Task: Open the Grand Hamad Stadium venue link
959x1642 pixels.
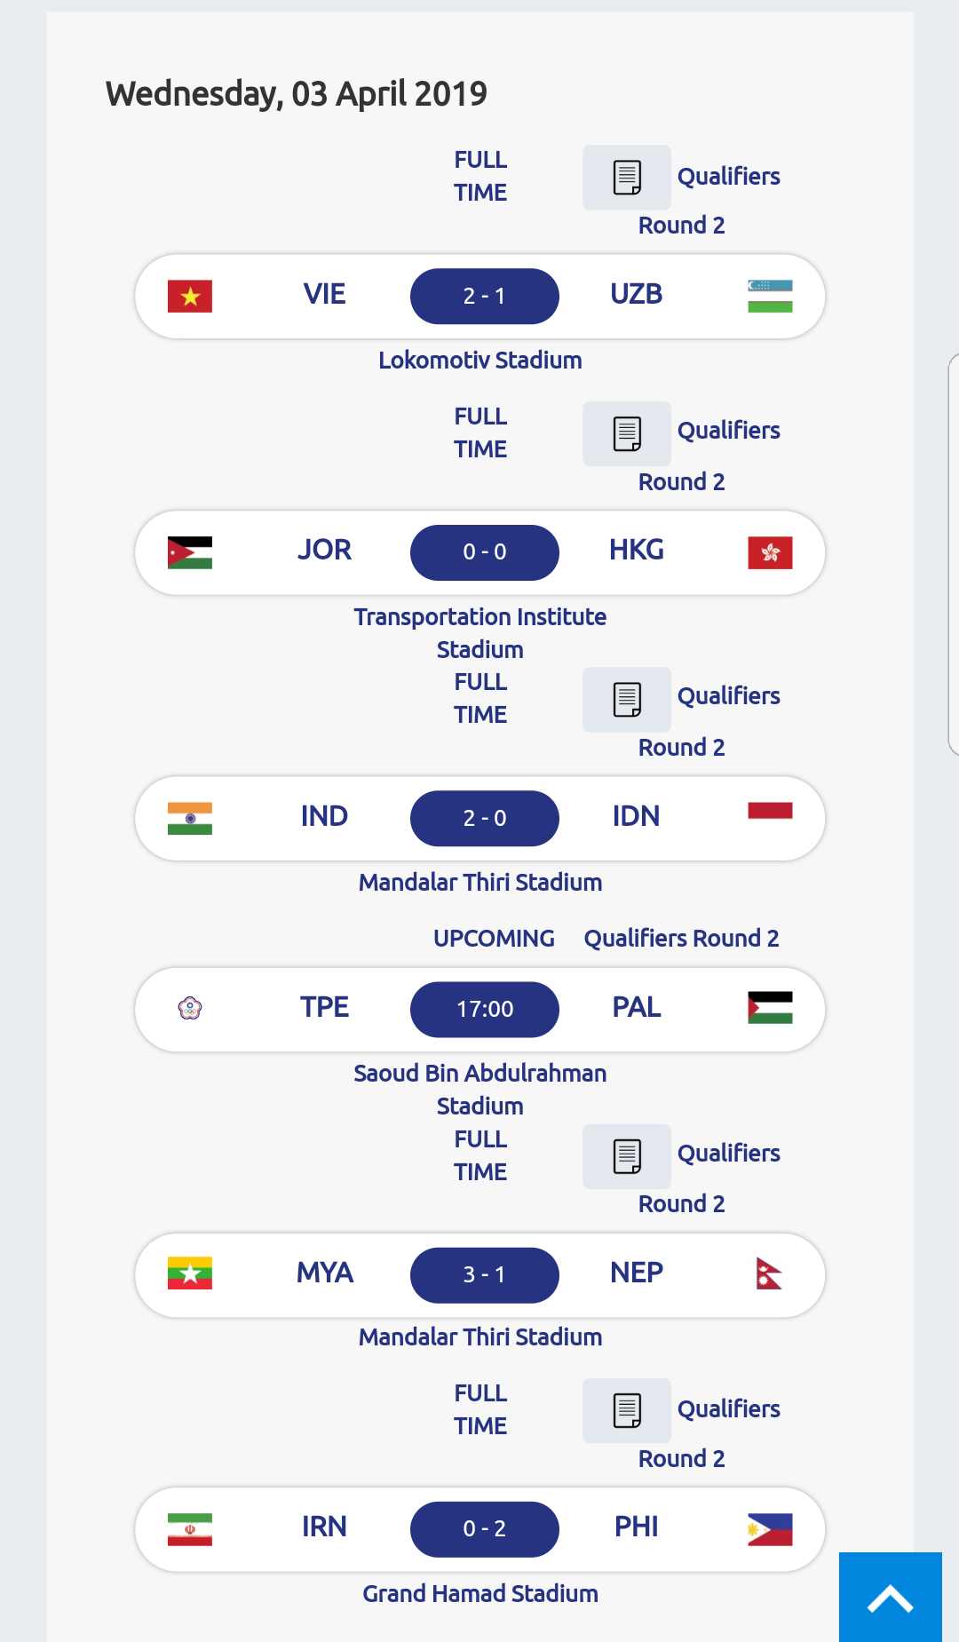Action: coord(480,1594)
